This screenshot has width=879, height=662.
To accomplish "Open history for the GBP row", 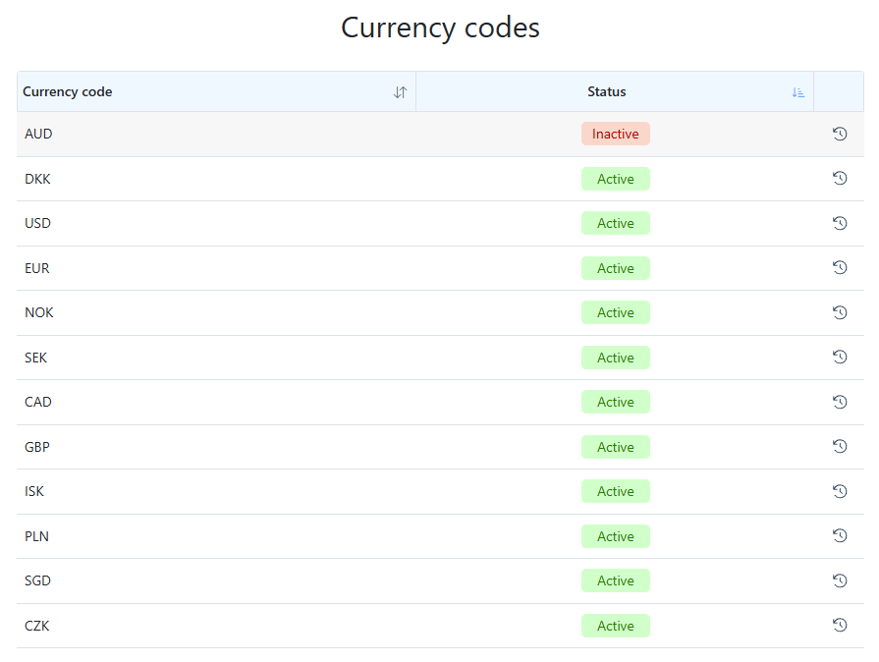I will 839,446.
